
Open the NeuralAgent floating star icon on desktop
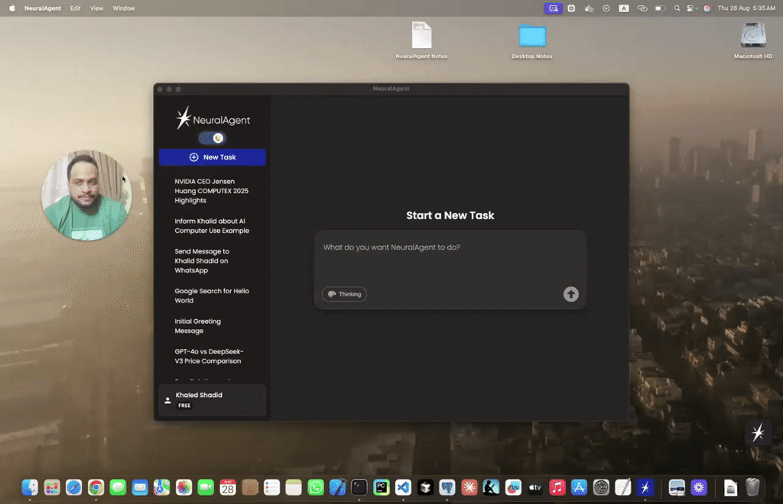[758, 433]
